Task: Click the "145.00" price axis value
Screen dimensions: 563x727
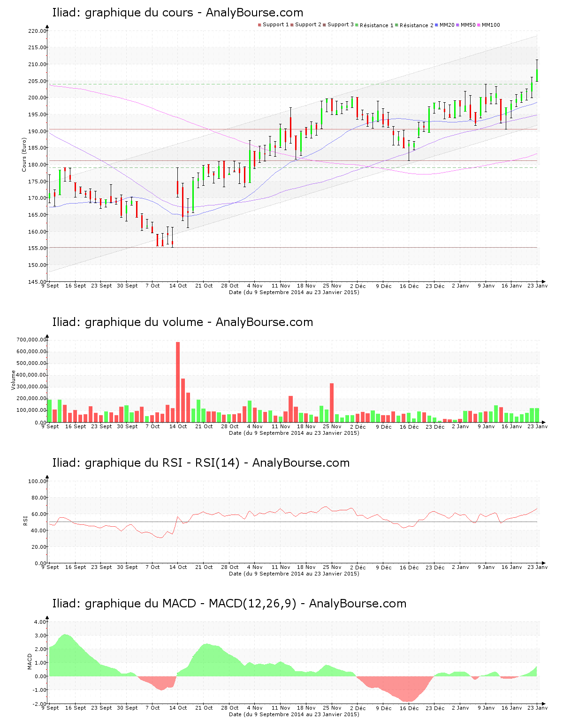Action: coord(37,281)
